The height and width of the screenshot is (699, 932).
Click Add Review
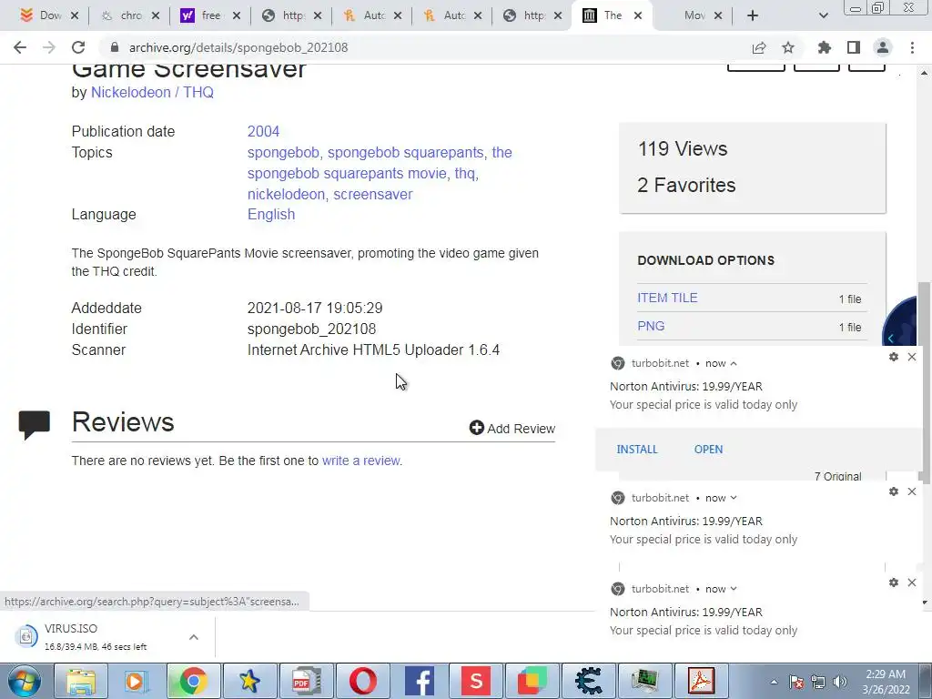coord(512,429)
